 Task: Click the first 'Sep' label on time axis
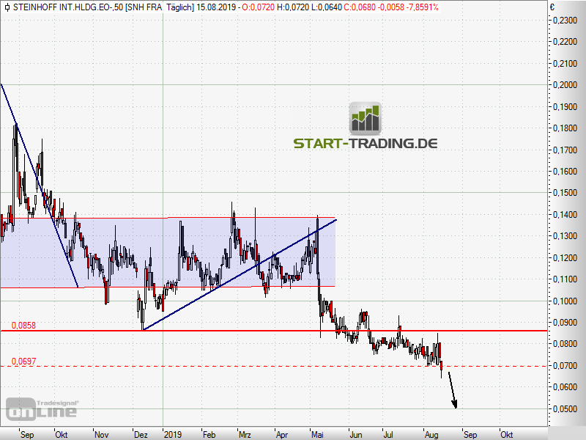coord(27,435)
